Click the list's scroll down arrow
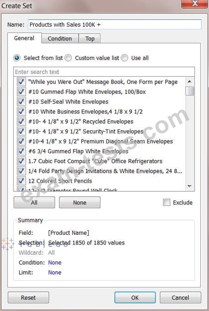The width and height of the screenshot is (209, 311). pyautogui.click(x=190, y=186)
